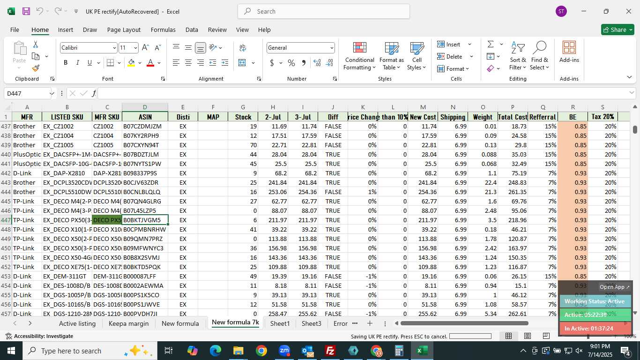Open FileZilla from the taskbar
Image resolution: width=640 pixels, height=360 pixels.
330,351
